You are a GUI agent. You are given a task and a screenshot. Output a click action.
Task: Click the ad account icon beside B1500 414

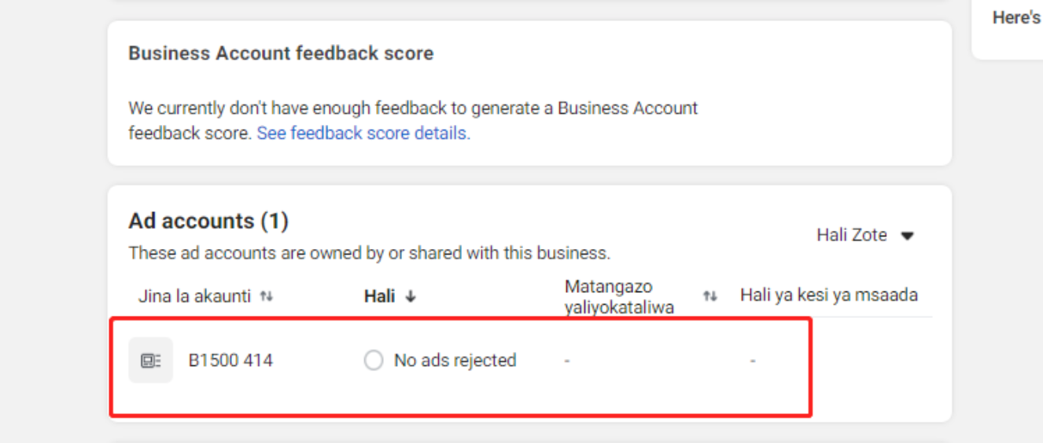coord(150,361)
